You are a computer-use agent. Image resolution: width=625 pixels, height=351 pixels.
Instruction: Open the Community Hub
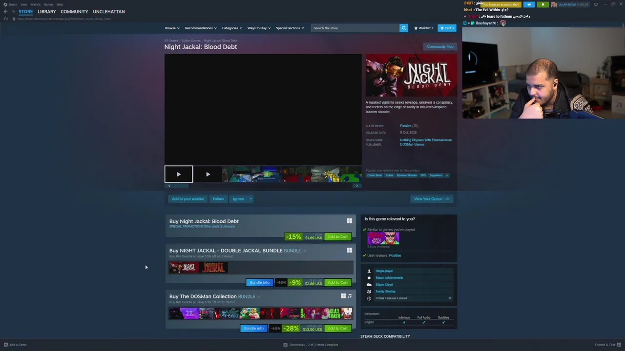440,46
